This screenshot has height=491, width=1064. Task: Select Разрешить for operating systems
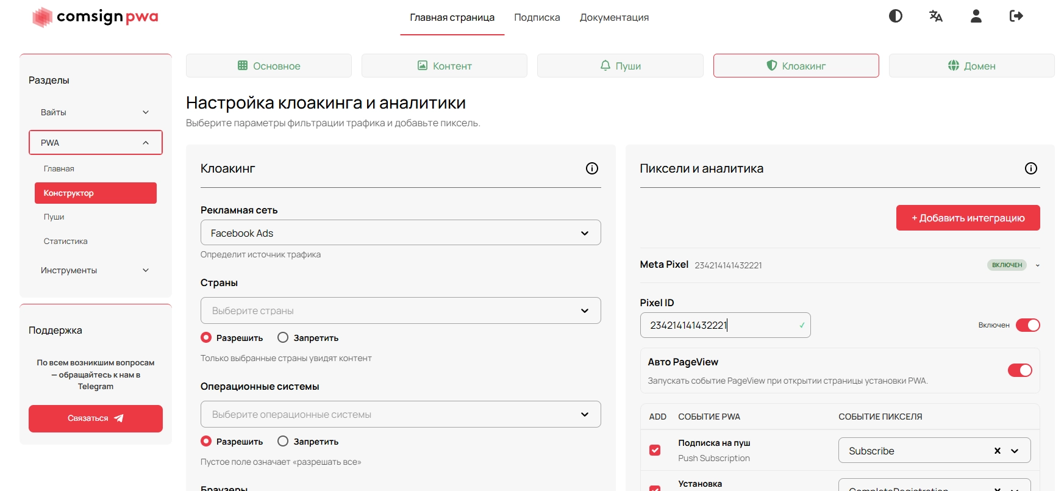pyautogui.click(x=206, y=441)
